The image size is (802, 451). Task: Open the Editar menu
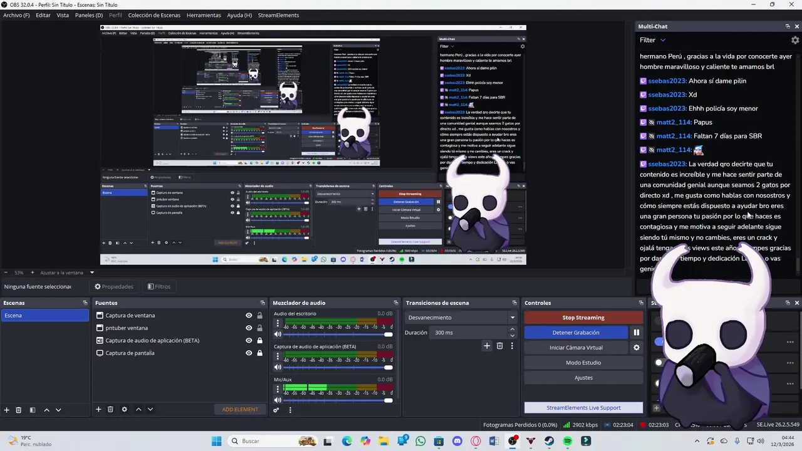tap(43, 15)
